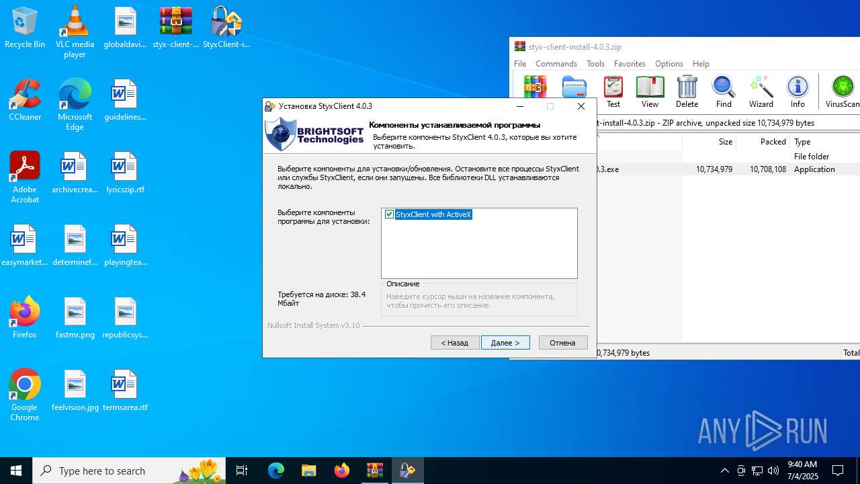The height and width of the screenshot is (484, 860).
Task: Select the Application row in WinRAR list
Action: [728, 169]
